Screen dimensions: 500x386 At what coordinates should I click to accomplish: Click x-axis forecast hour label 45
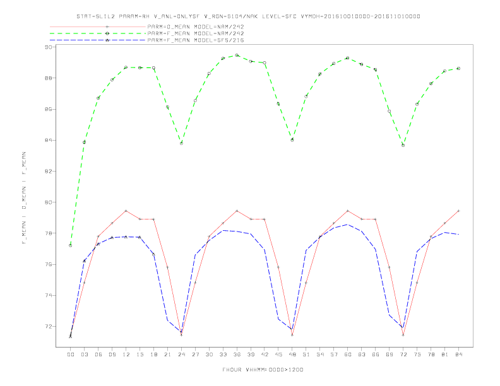point(278,354)
